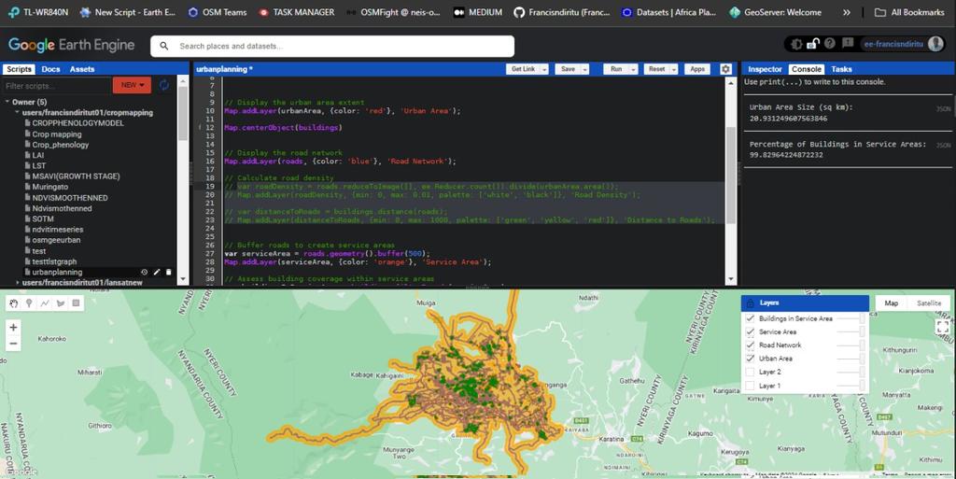Open All Bookmarks folder
956x479 pixels.
coord(909,12)
